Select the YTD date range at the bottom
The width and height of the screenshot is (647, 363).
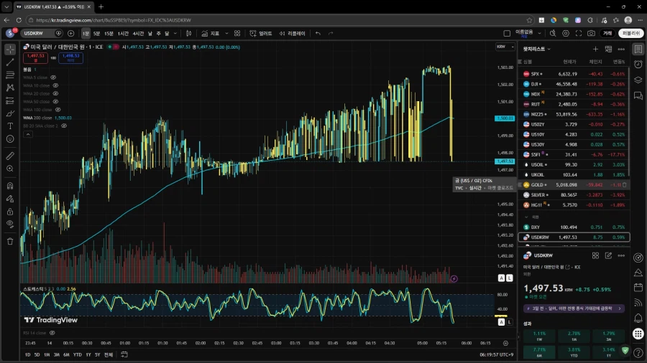77,354
